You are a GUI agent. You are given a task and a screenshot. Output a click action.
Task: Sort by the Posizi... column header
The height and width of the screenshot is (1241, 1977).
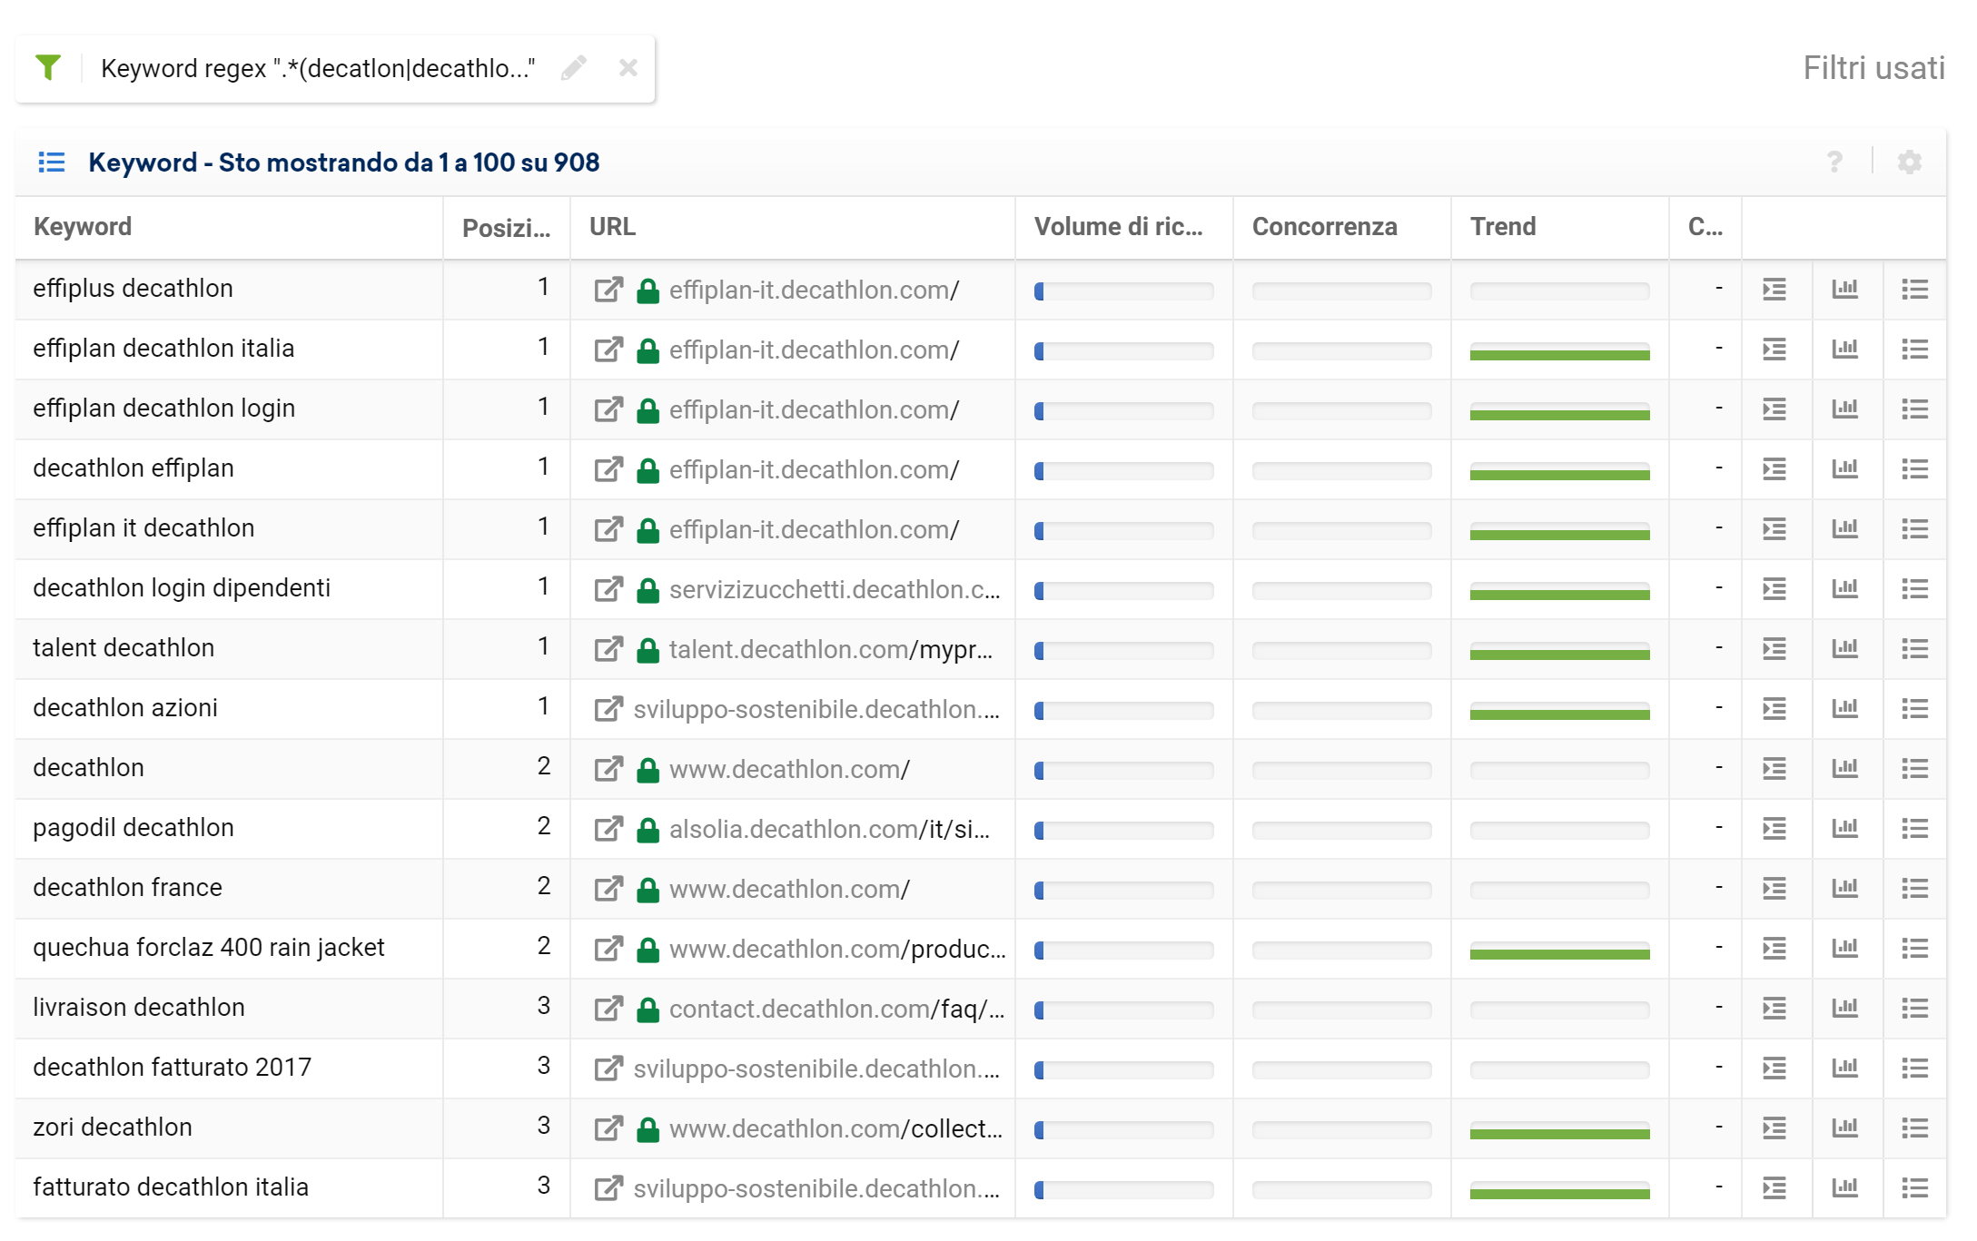506,228
